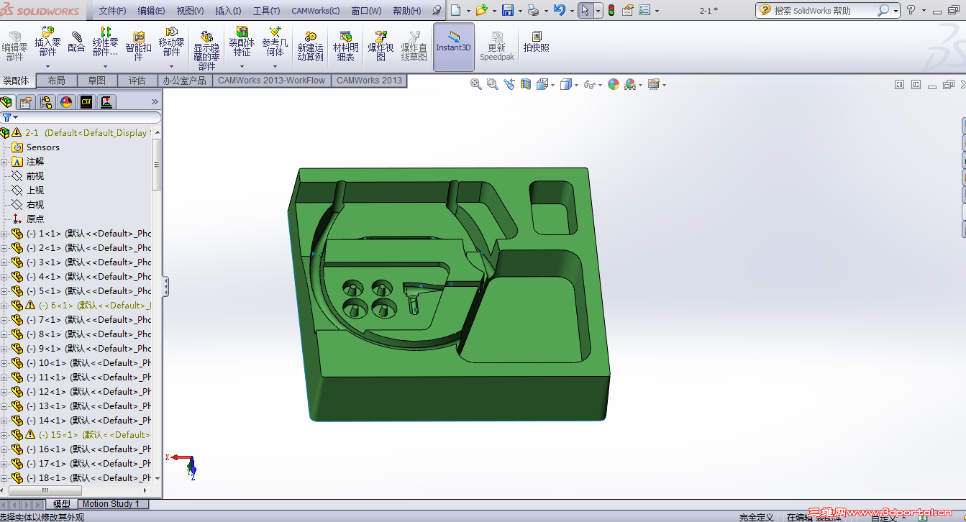966x522 pixels.
Task: Switch to the 草图 (Sketch) tab
Action: pos(96,81)
